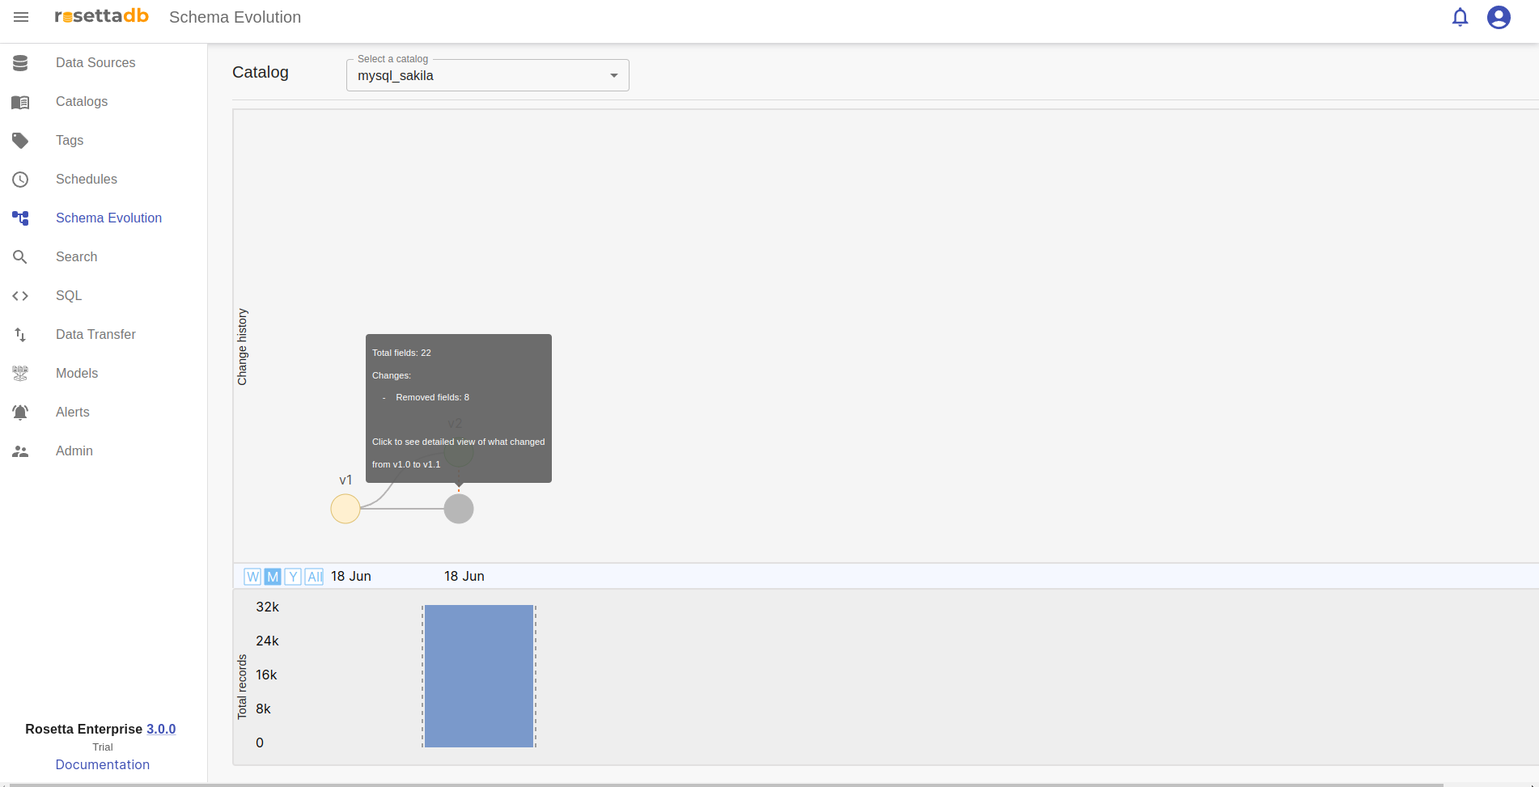This screenshot has width=1539, height=787.
Task: Click the Tags label icon
Action: 20,141
